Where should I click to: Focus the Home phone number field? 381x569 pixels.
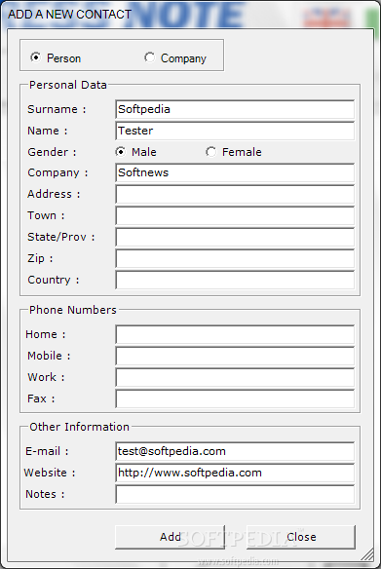[x=235, y=334]
